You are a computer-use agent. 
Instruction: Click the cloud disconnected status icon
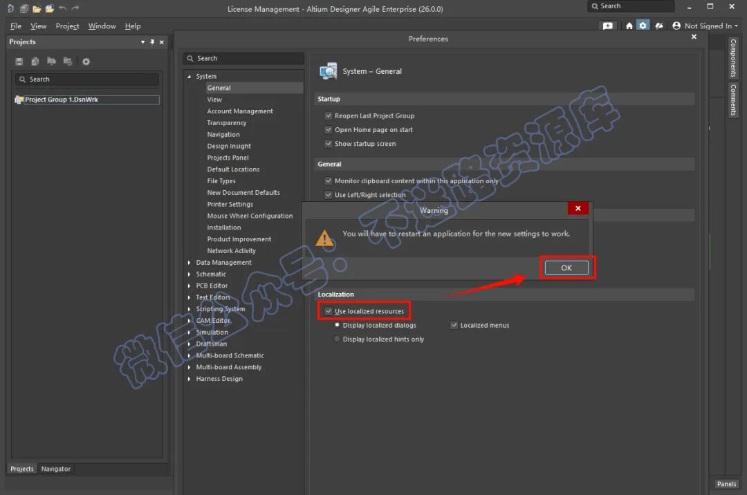pos(659,26)
